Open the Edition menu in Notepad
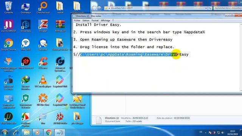The height and width of the screenshot is (136, 242). click(86, 20)
